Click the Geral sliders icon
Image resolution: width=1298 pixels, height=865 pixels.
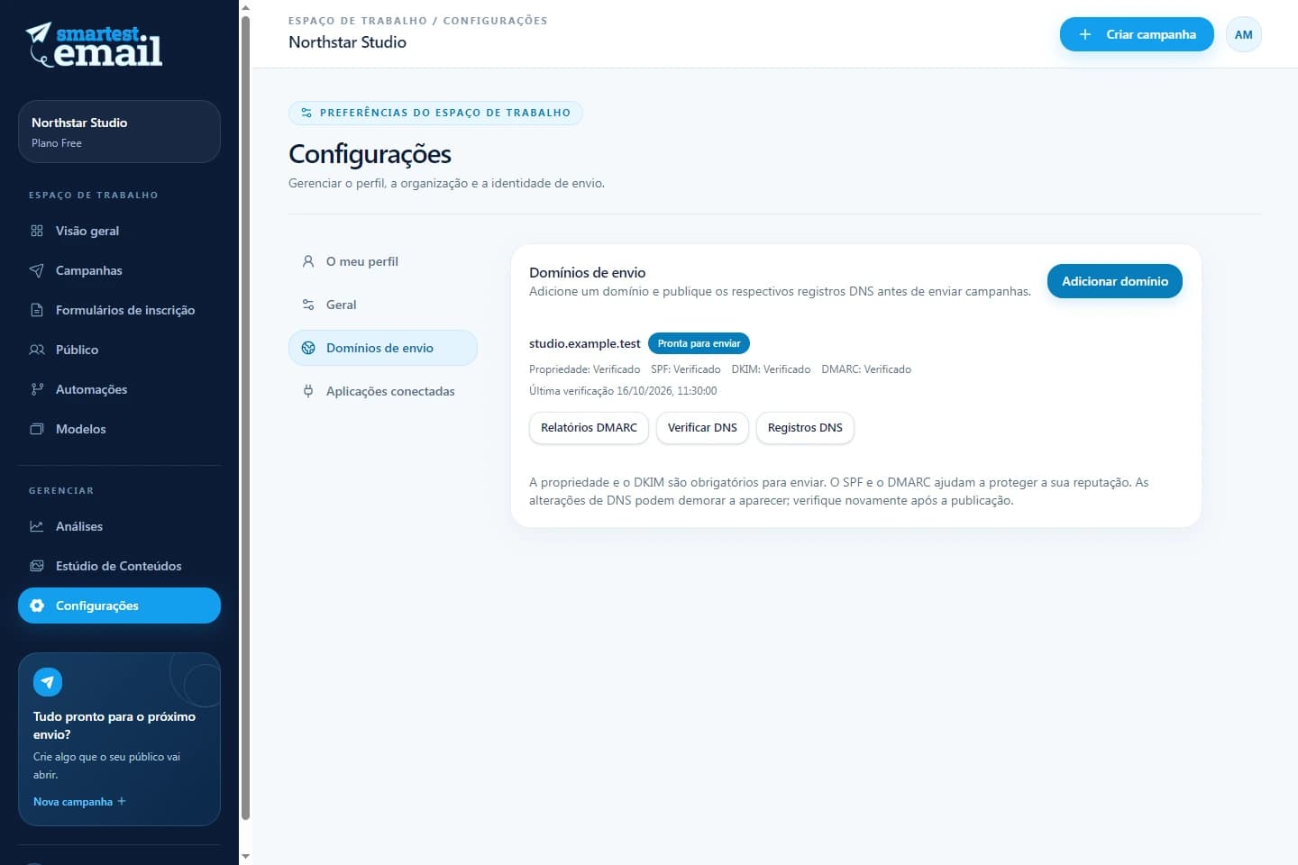pyautogui.click(x=308, y=305)
